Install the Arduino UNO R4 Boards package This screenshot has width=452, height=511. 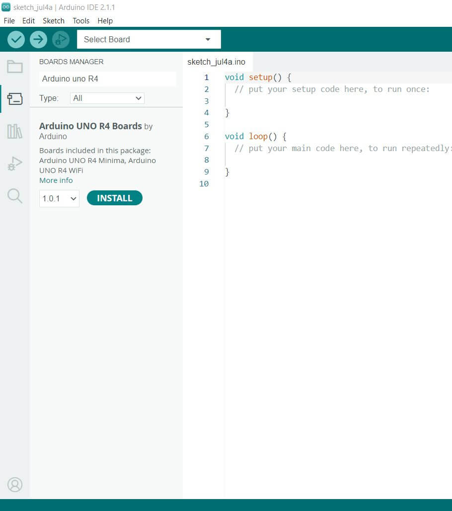tap(114, 198)
